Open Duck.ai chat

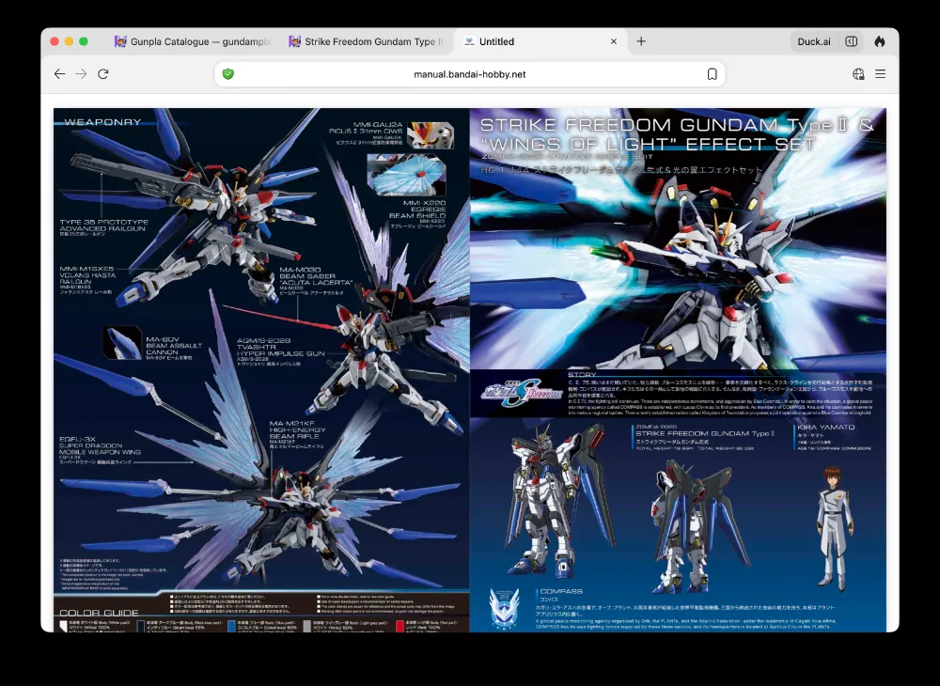pos(813,41)
